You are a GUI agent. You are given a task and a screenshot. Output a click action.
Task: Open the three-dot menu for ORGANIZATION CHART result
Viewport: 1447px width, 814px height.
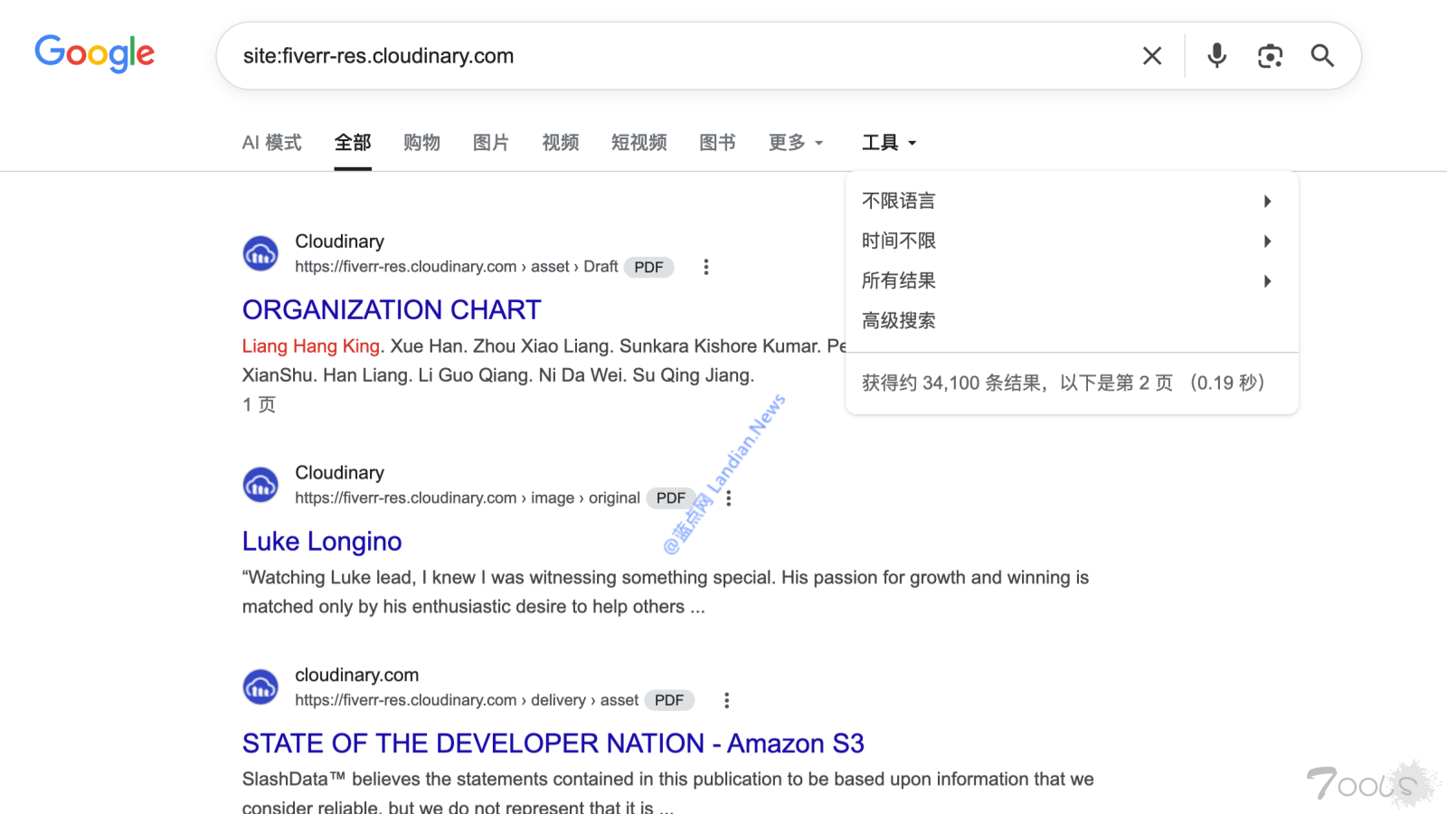tap(706, 267)
